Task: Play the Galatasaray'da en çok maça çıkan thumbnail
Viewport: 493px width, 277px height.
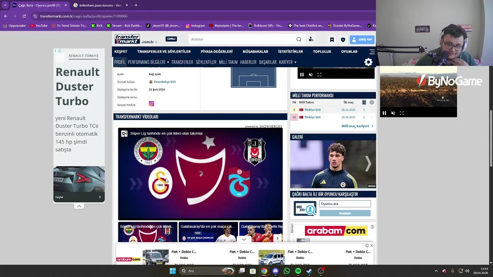Action: click(208, 232)
